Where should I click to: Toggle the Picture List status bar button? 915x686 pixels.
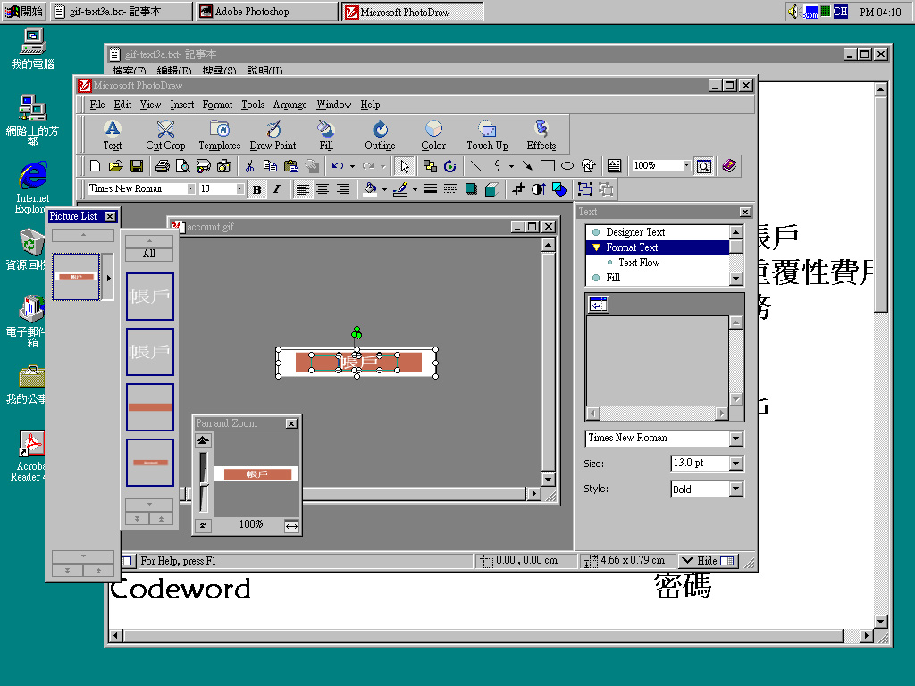126,561
